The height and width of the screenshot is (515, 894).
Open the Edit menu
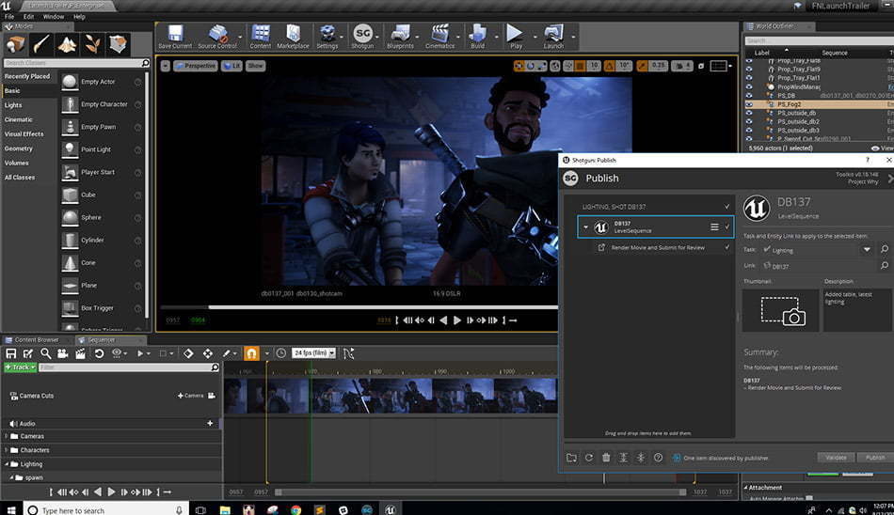point(28,17)
